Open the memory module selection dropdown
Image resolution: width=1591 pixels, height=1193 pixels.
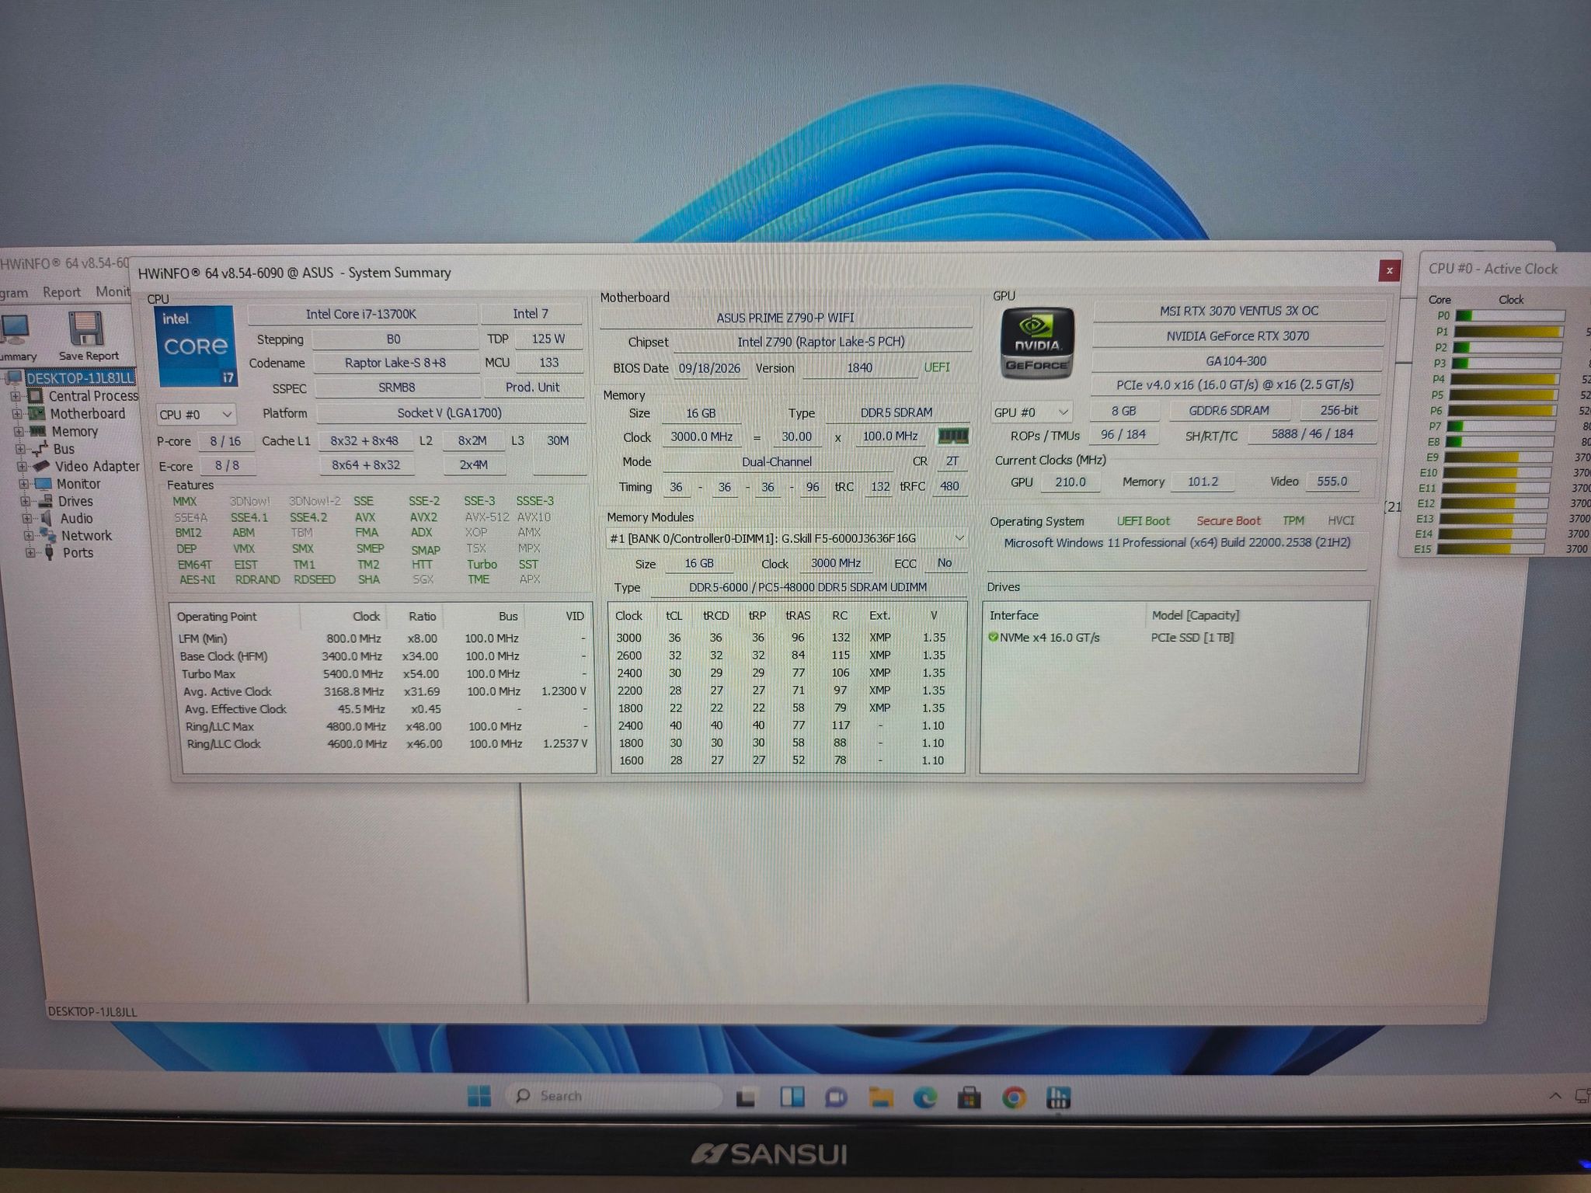pyautogui.click(x=787, y=538)
